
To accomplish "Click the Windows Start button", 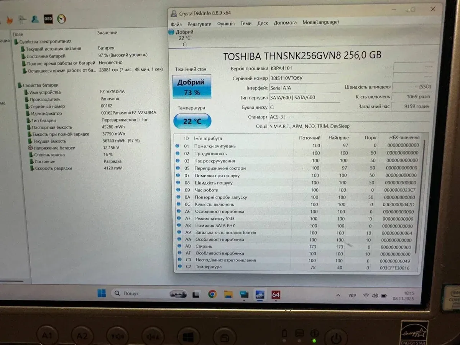I will [102, 293].
